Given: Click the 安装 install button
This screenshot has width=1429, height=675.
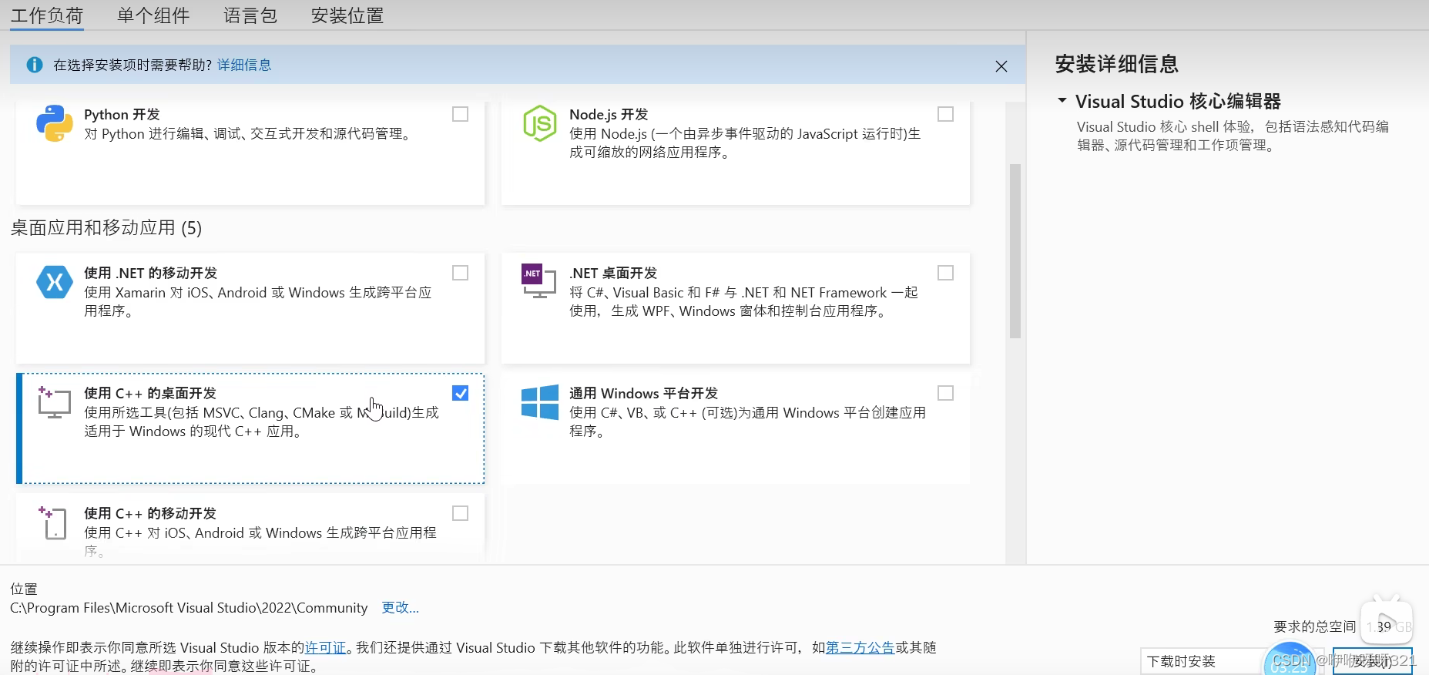Looking at the screenshot, I should [1373, 661].
